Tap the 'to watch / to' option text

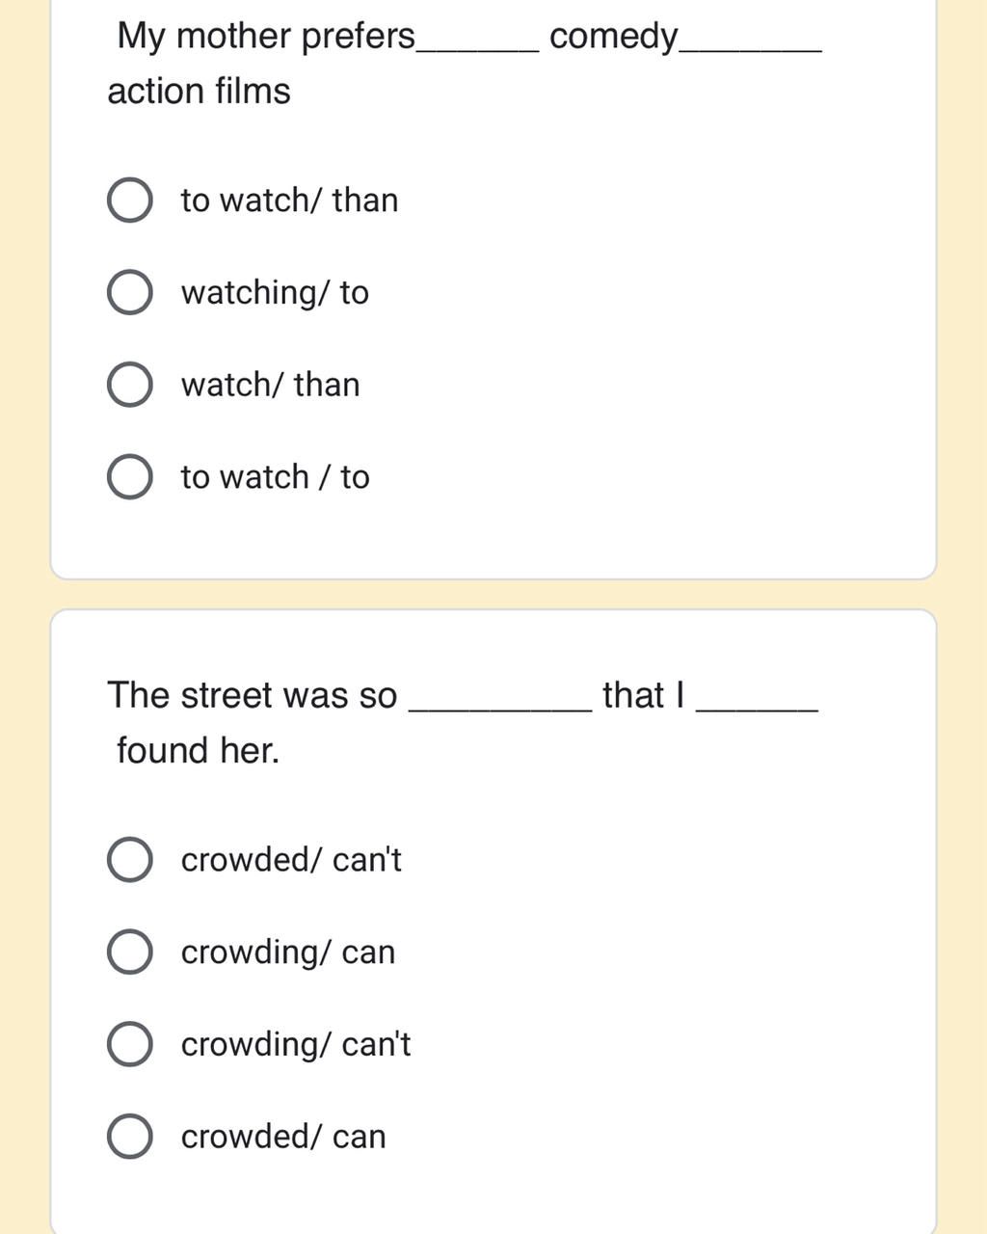pos(275,477)
